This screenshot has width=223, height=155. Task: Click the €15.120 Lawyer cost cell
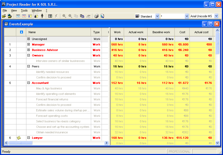[x=182, y=138]
